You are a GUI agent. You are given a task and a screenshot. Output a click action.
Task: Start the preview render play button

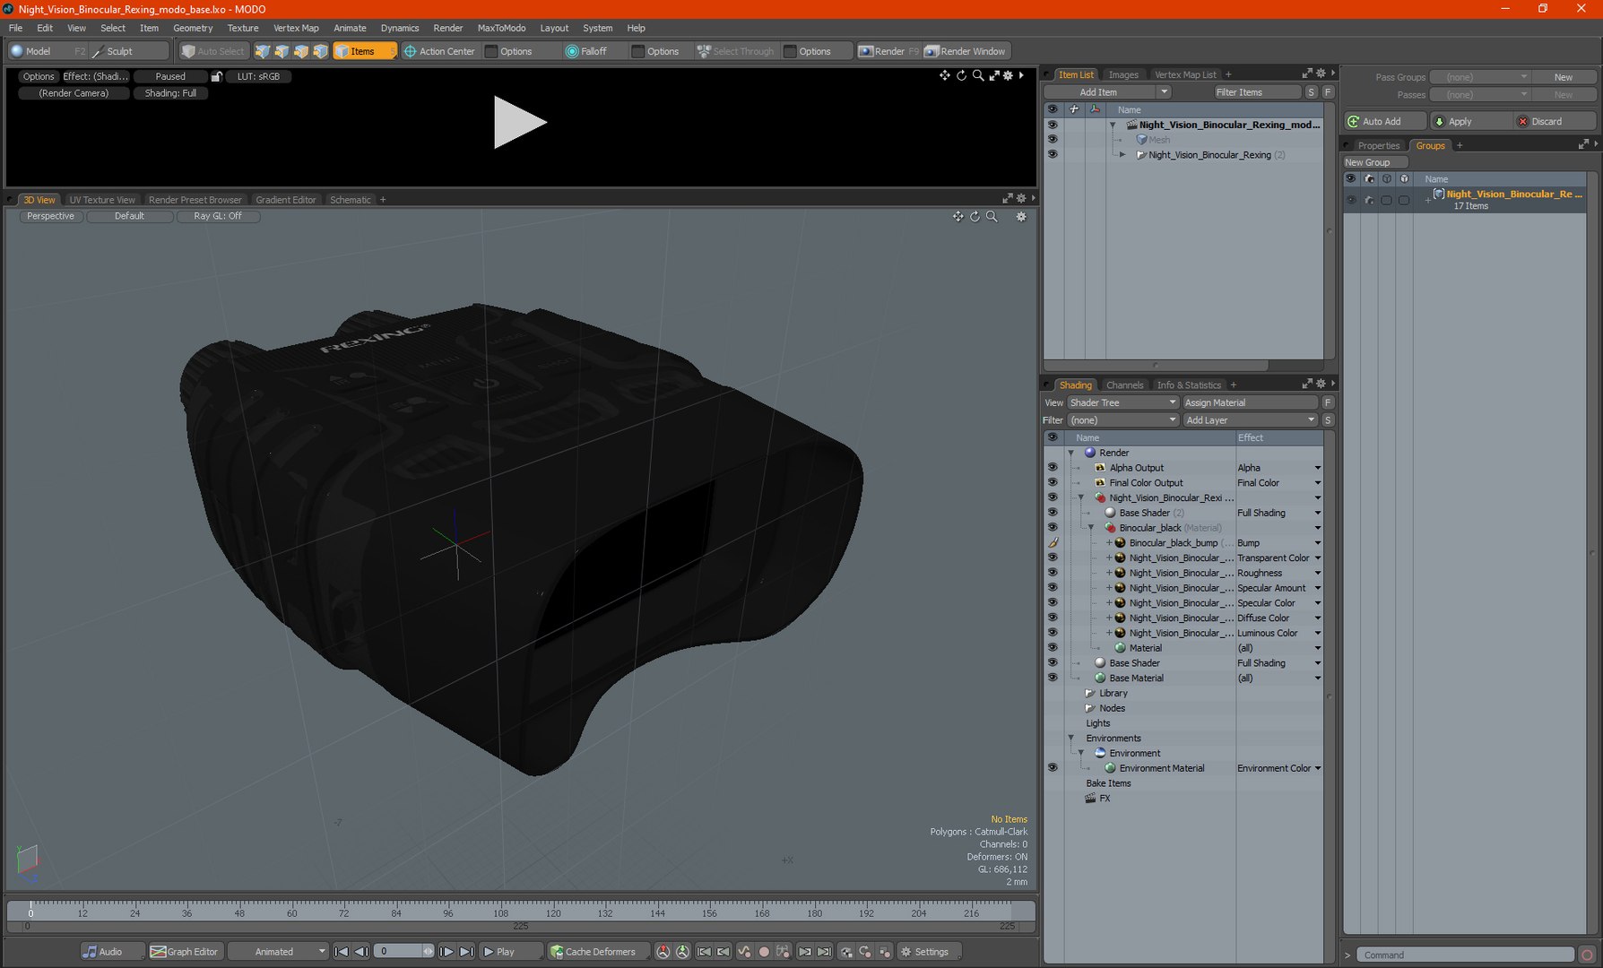[519, 123]
